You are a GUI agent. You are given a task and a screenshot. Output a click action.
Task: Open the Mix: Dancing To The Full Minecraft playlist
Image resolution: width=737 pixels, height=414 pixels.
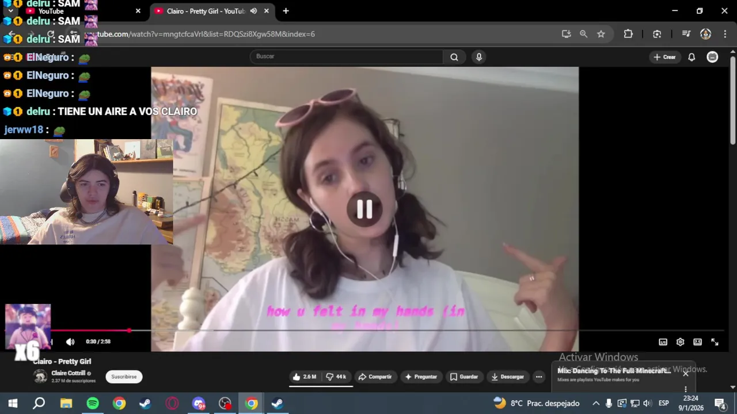point(614,371)
